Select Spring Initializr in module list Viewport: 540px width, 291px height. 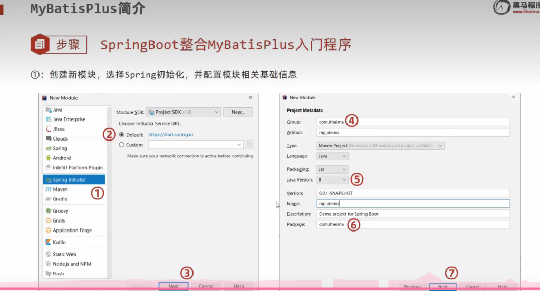(x=69, y=180)
